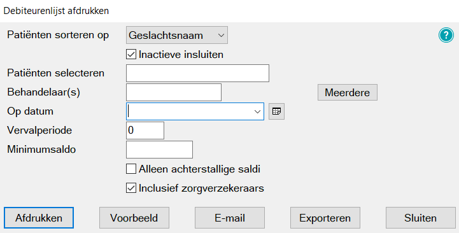Viewport: 459px width, 233px height.
Task: Click the Meerdere button
Action: (x=348, y=92)
